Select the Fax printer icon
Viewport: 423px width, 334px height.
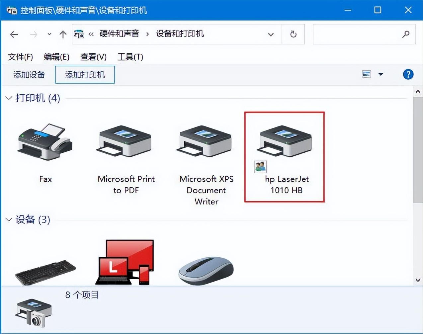45,143
